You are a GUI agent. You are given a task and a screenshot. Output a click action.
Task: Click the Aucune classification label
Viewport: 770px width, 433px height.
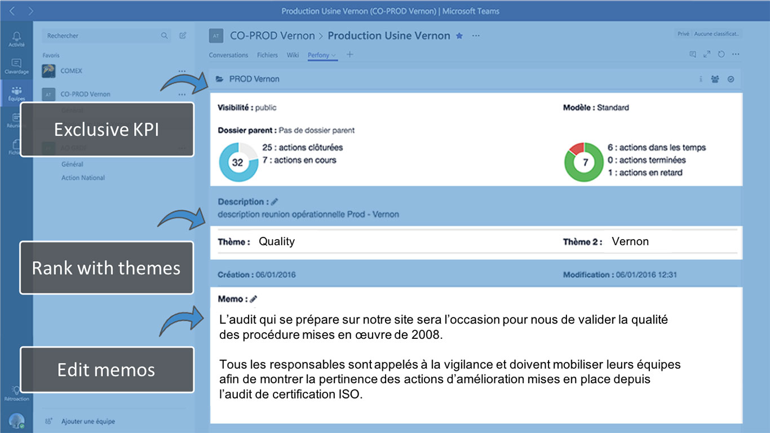pos(716,34)
